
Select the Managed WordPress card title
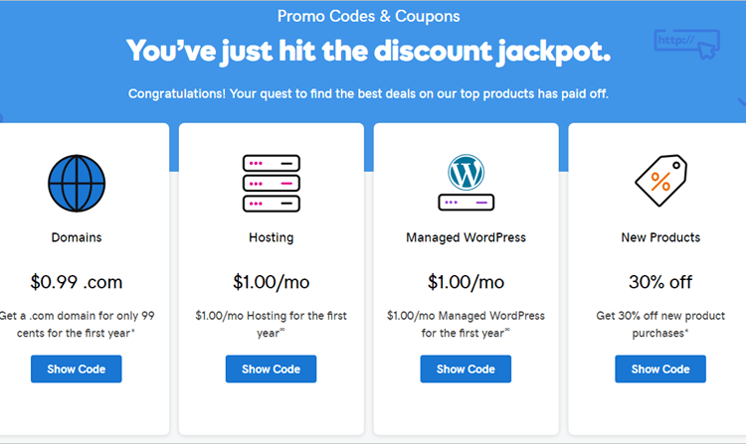click(x=466, y=237)
